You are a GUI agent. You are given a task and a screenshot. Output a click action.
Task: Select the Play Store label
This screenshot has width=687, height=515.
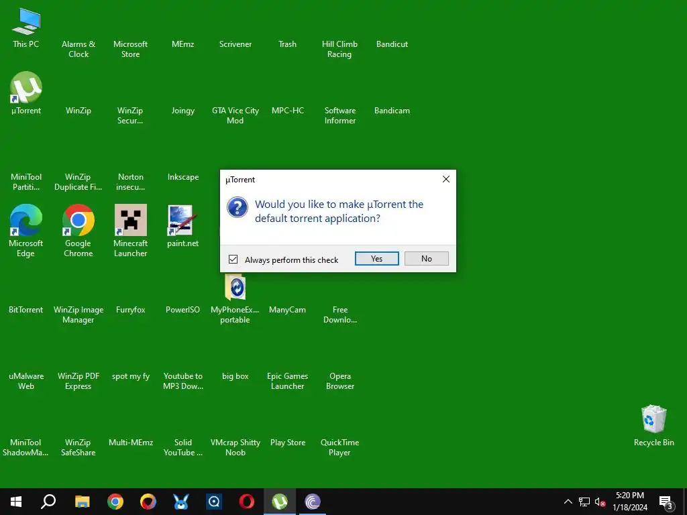[287, 443]
